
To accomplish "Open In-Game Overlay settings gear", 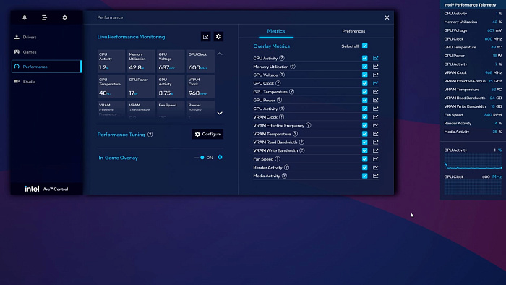I will 220,157.
